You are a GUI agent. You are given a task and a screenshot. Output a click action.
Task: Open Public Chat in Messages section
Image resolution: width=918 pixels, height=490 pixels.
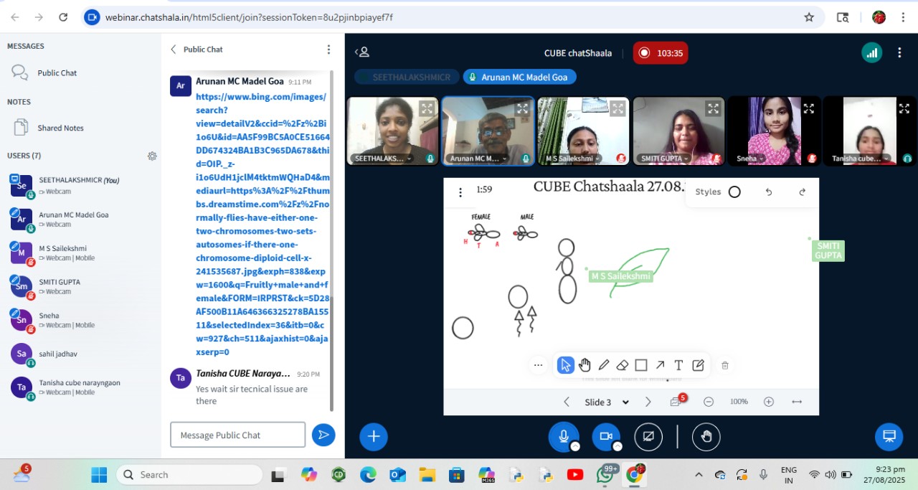tap(57, 72)
